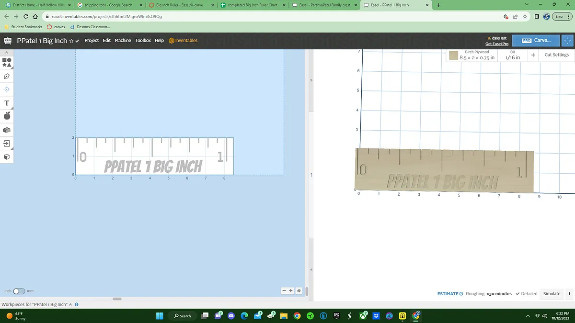Open the Shapes tool in left toolbar
This screenshot has height=323, width=575.
[x=7, y=62]
